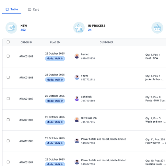This screenshot has height=166, width=166.
Task: Click Pawar hotels name in #FNC01604 row
Action: point(104,160)
